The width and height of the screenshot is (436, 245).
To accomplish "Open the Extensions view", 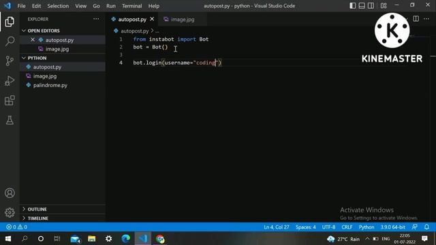I will click(10, 101).
